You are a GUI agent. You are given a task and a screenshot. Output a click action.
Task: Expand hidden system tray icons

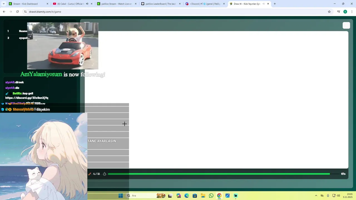[x=316, y=196]
